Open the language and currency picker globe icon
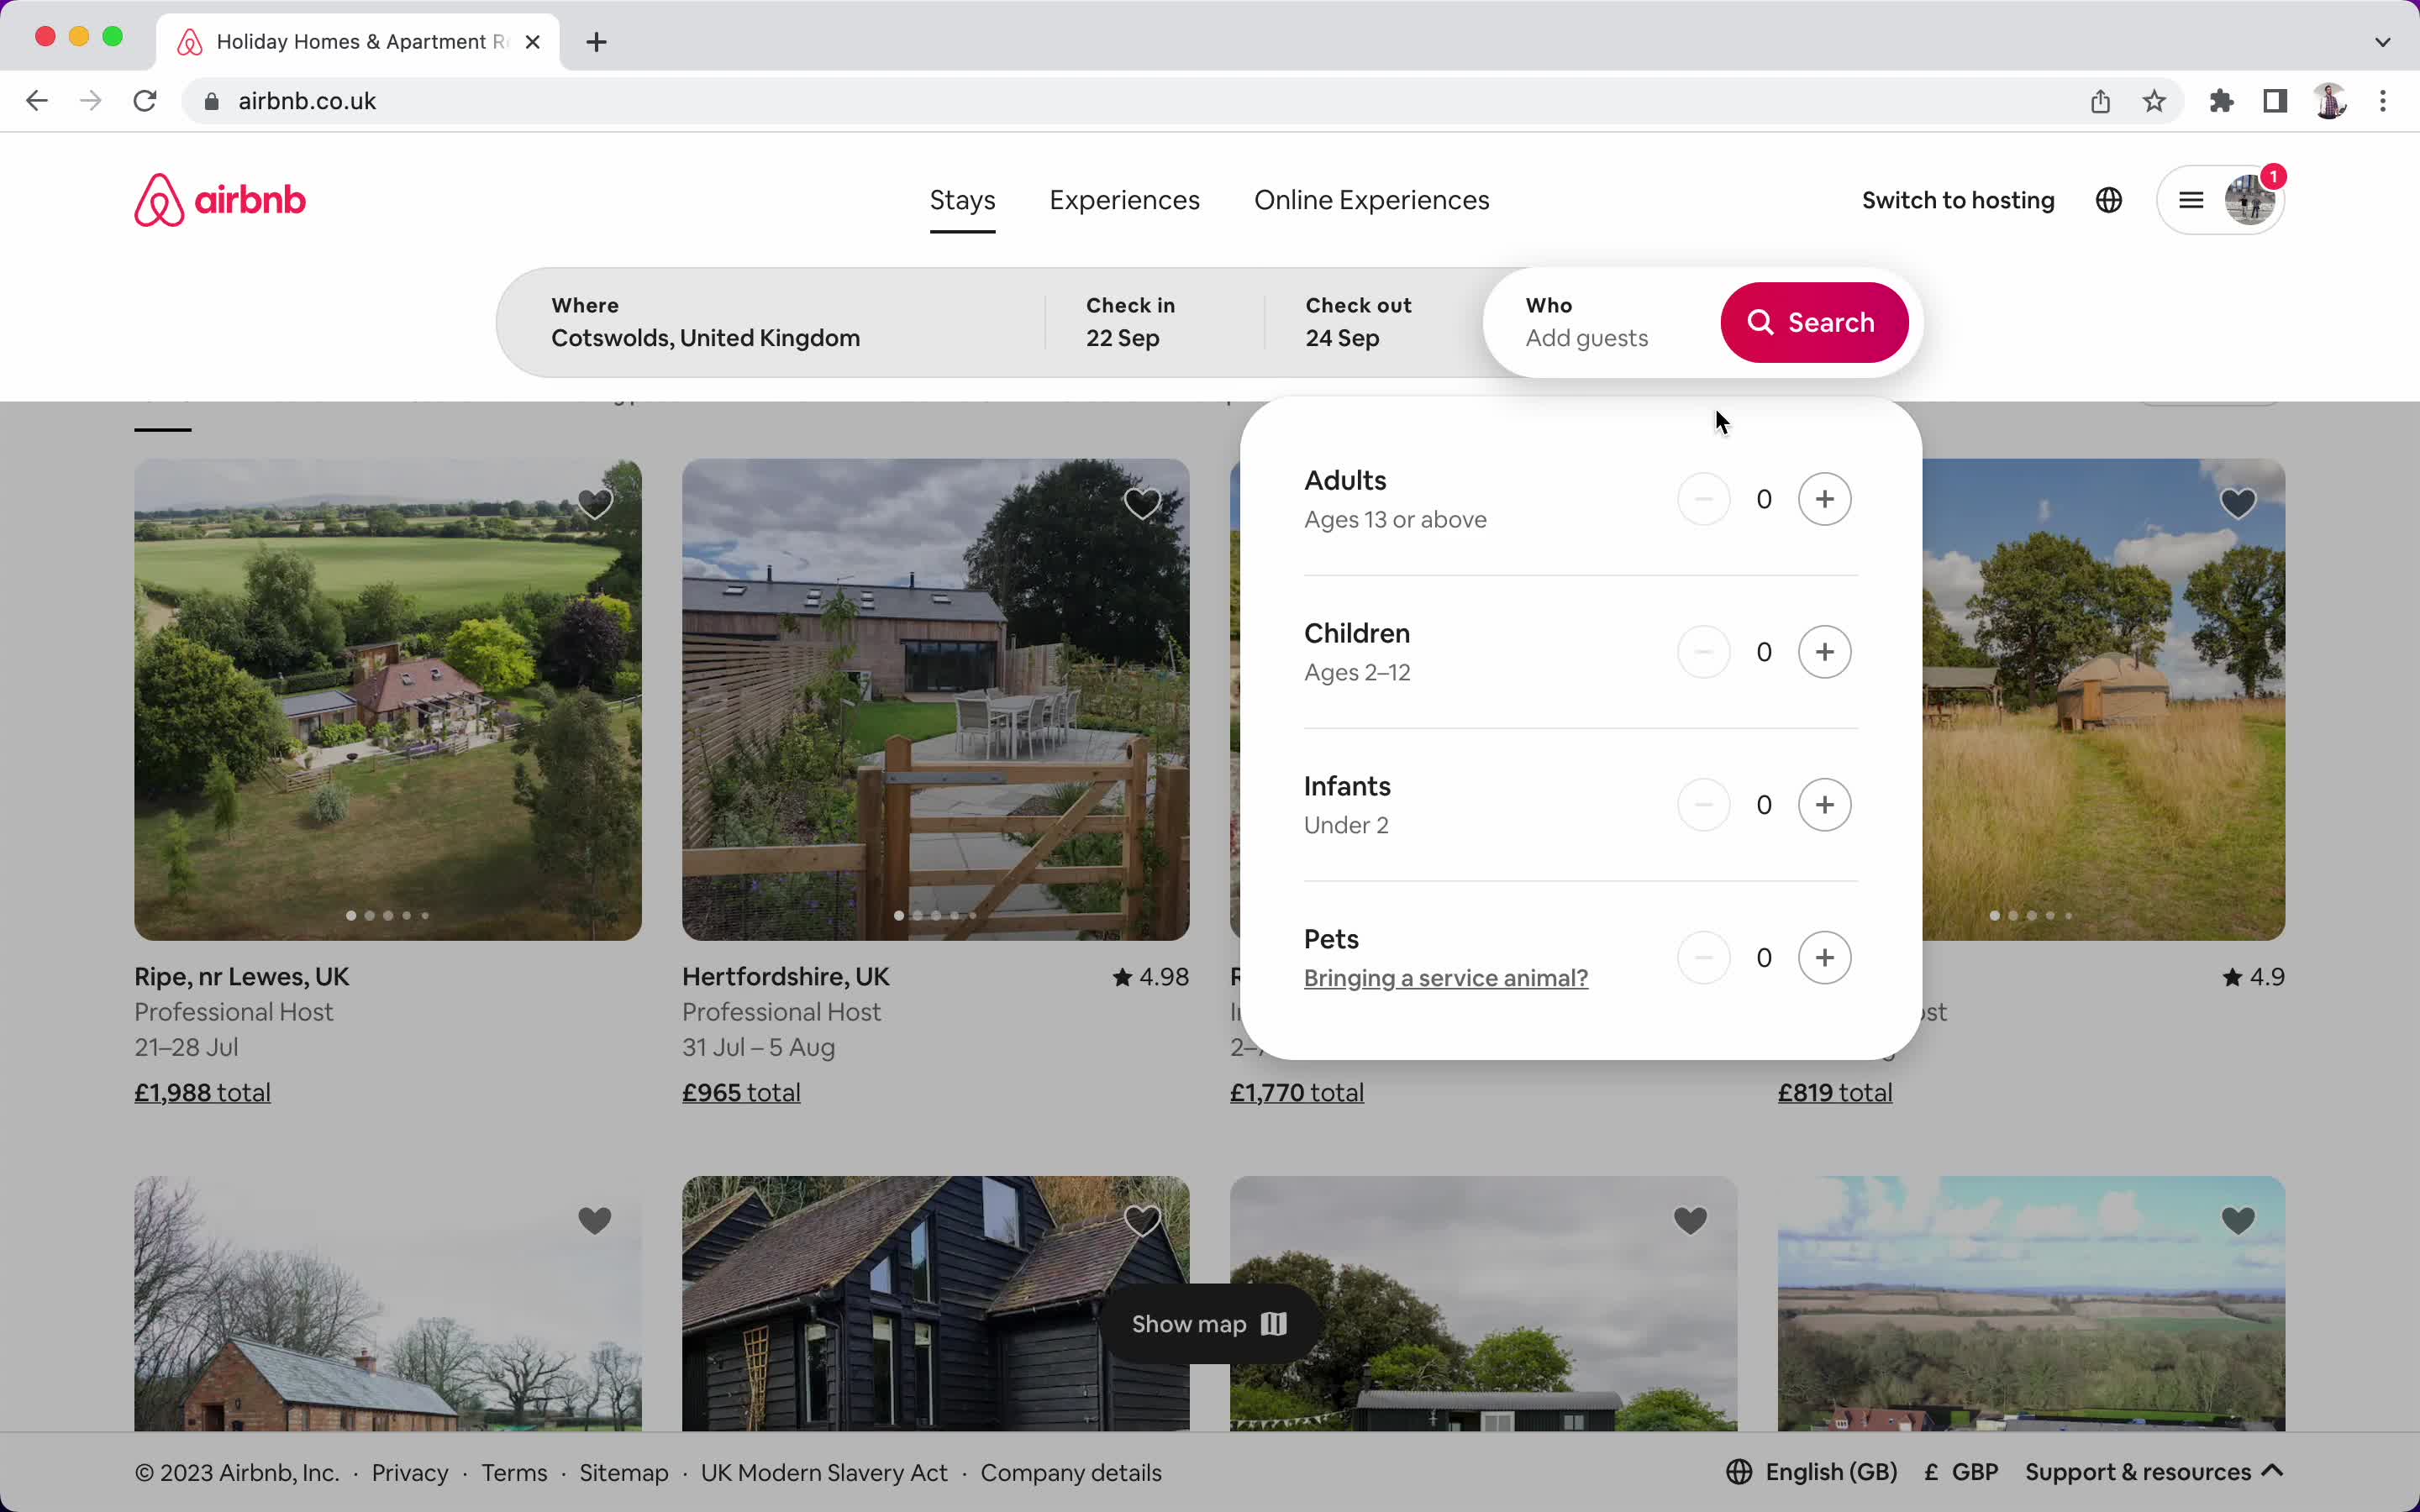Screen dimensions: 2420x1512 2109,200
